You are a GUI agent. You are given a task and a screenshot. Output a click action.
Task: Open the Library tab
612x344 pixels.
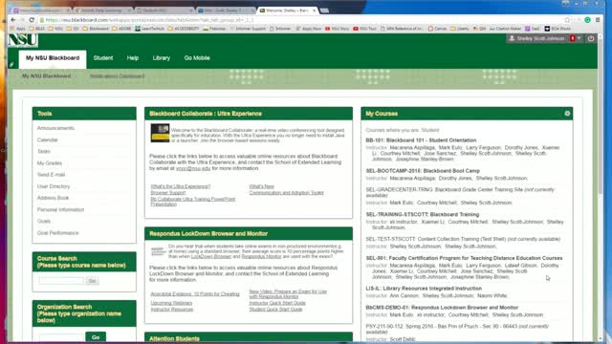162,57
